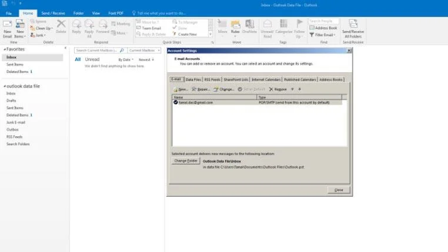The height and width of the screenshot is (252, 448).
Task: Switch to the Send / Receive tab
Action: pyautogui.click(x=53, y=13)
